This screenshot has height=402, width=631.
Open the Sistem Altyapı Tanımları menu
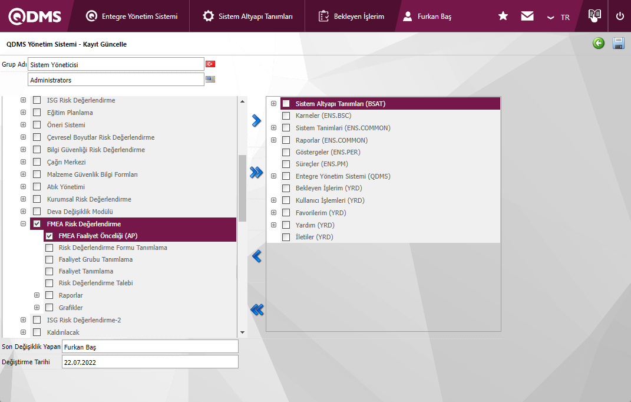click(x=247, y=17)
